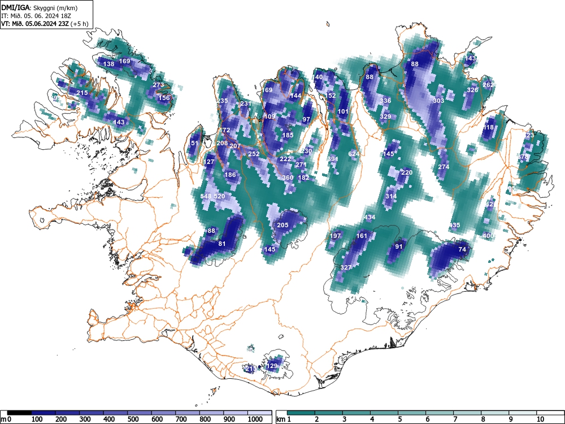
Task: Click the visibility value 262 on the map
Action: 488,85
